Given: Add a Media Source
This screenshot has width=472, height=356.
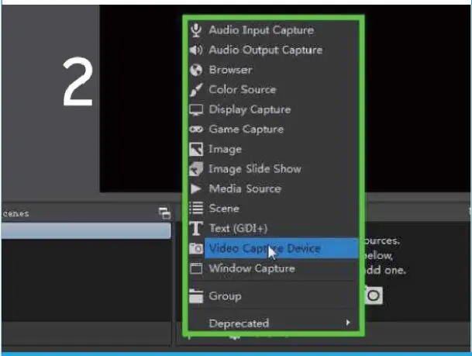Looking at the screenshot, I should [273, 188].
